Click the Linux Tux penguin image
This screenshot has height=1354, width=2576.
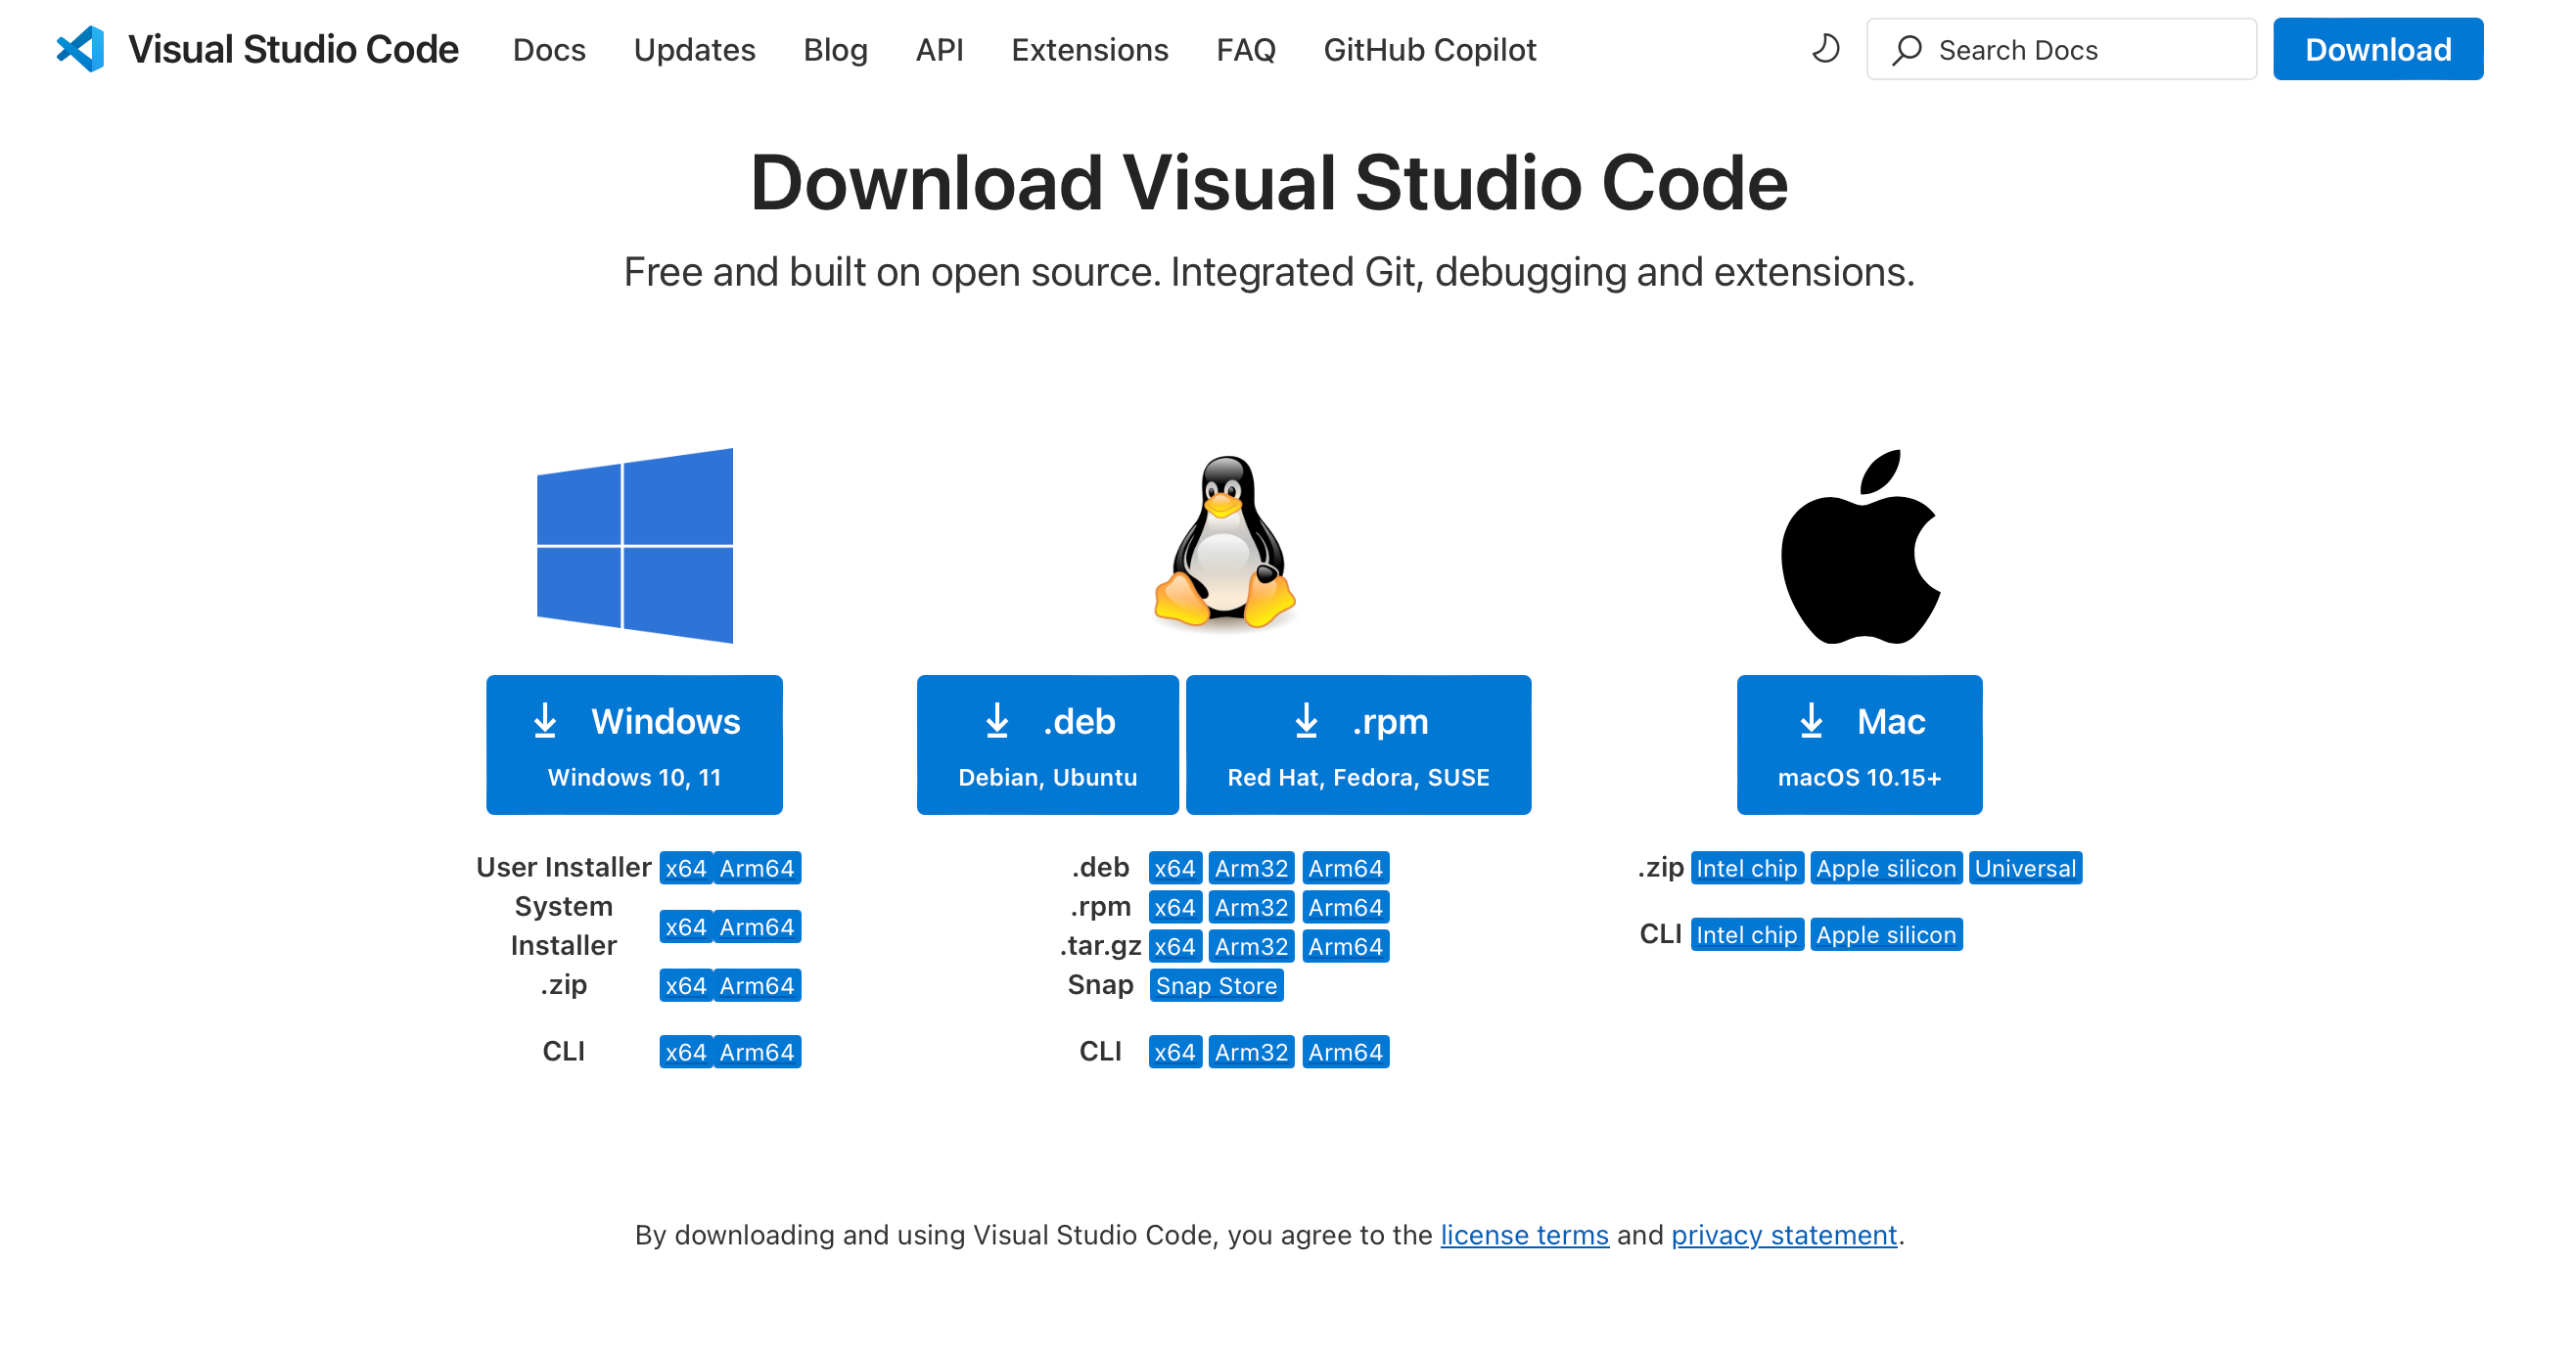point(1224,544)
